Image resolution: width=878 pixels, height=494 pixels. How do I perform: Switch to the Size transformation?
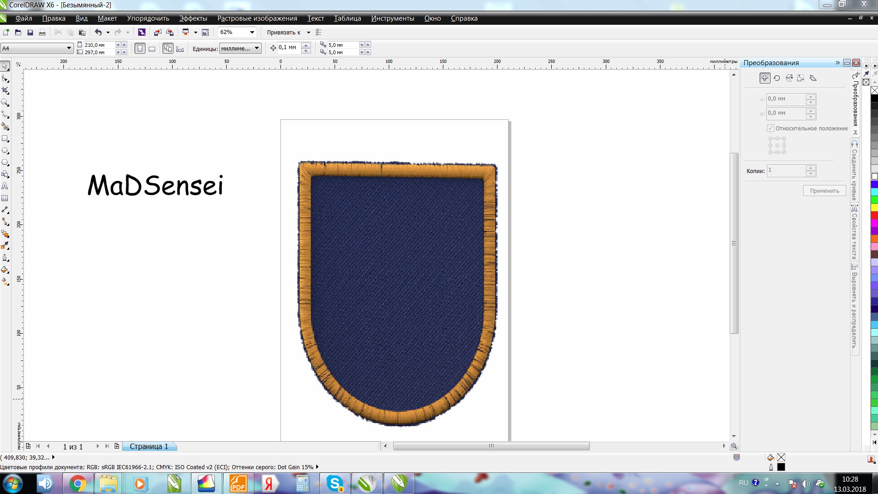click(x=801, y=78)
